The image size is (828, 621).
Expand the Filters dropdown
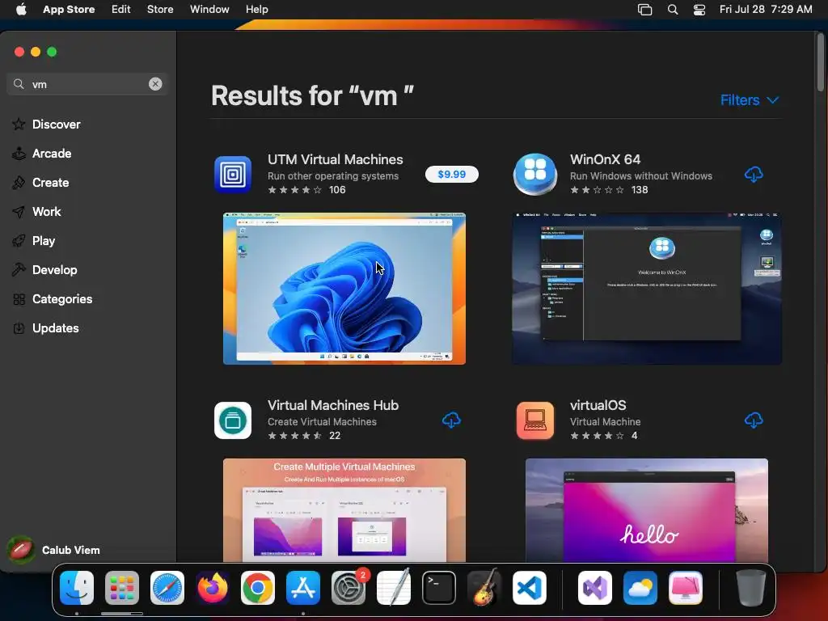(x=750, y=99)
